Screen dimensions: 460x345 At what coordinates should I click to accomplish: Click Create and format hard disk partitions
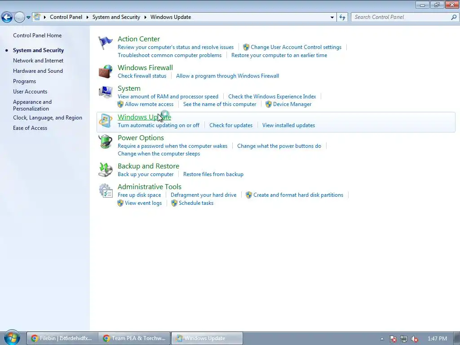pyautogui.click(x=298, y=195)
